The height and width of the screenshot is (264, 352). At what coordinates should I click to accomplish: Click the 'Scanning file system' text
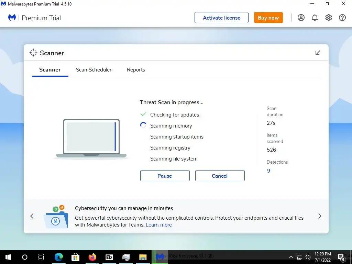(x=174, y=159)
